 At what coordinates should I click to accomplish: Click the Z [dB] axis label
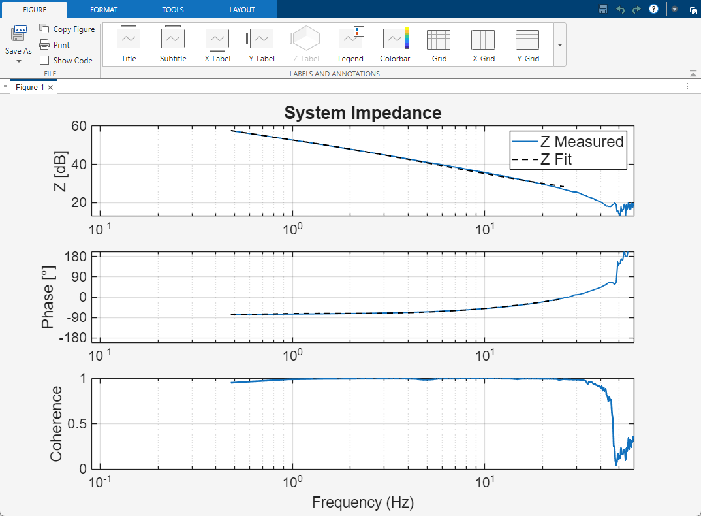(60, 171)
